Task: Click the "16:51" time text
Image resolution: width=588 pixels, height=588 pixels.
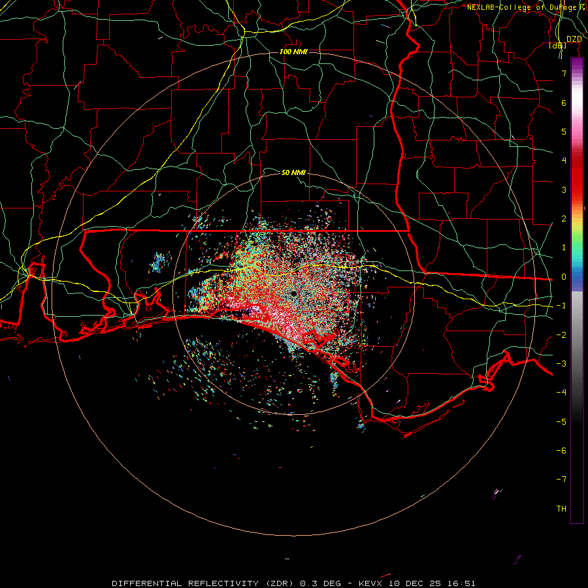Action: [x=461, y=583]
